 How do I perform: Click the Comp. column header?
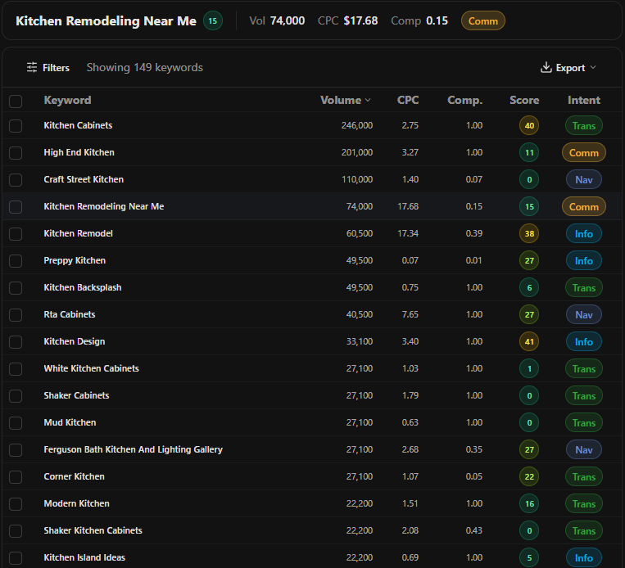point(464,100)
